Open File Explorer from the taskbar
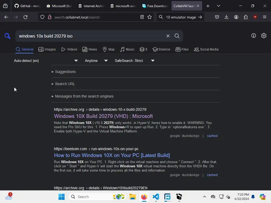The height and width of the screenshot is (203, 271). point(133,197)
